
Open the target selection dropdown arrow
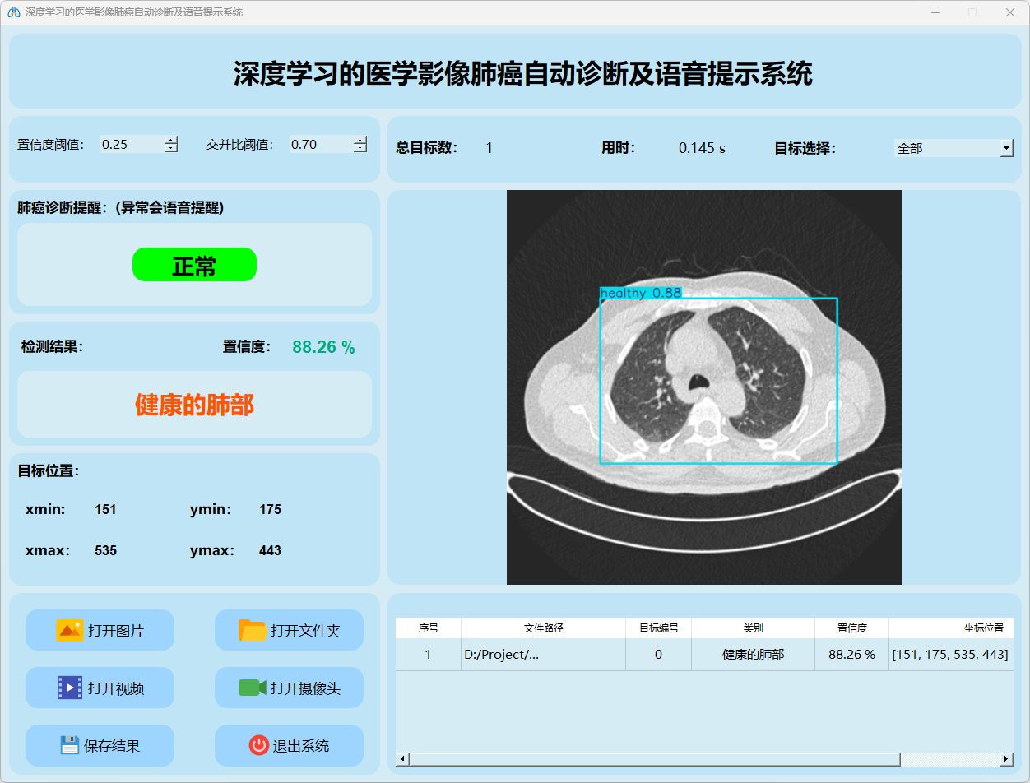point(1006,148)
